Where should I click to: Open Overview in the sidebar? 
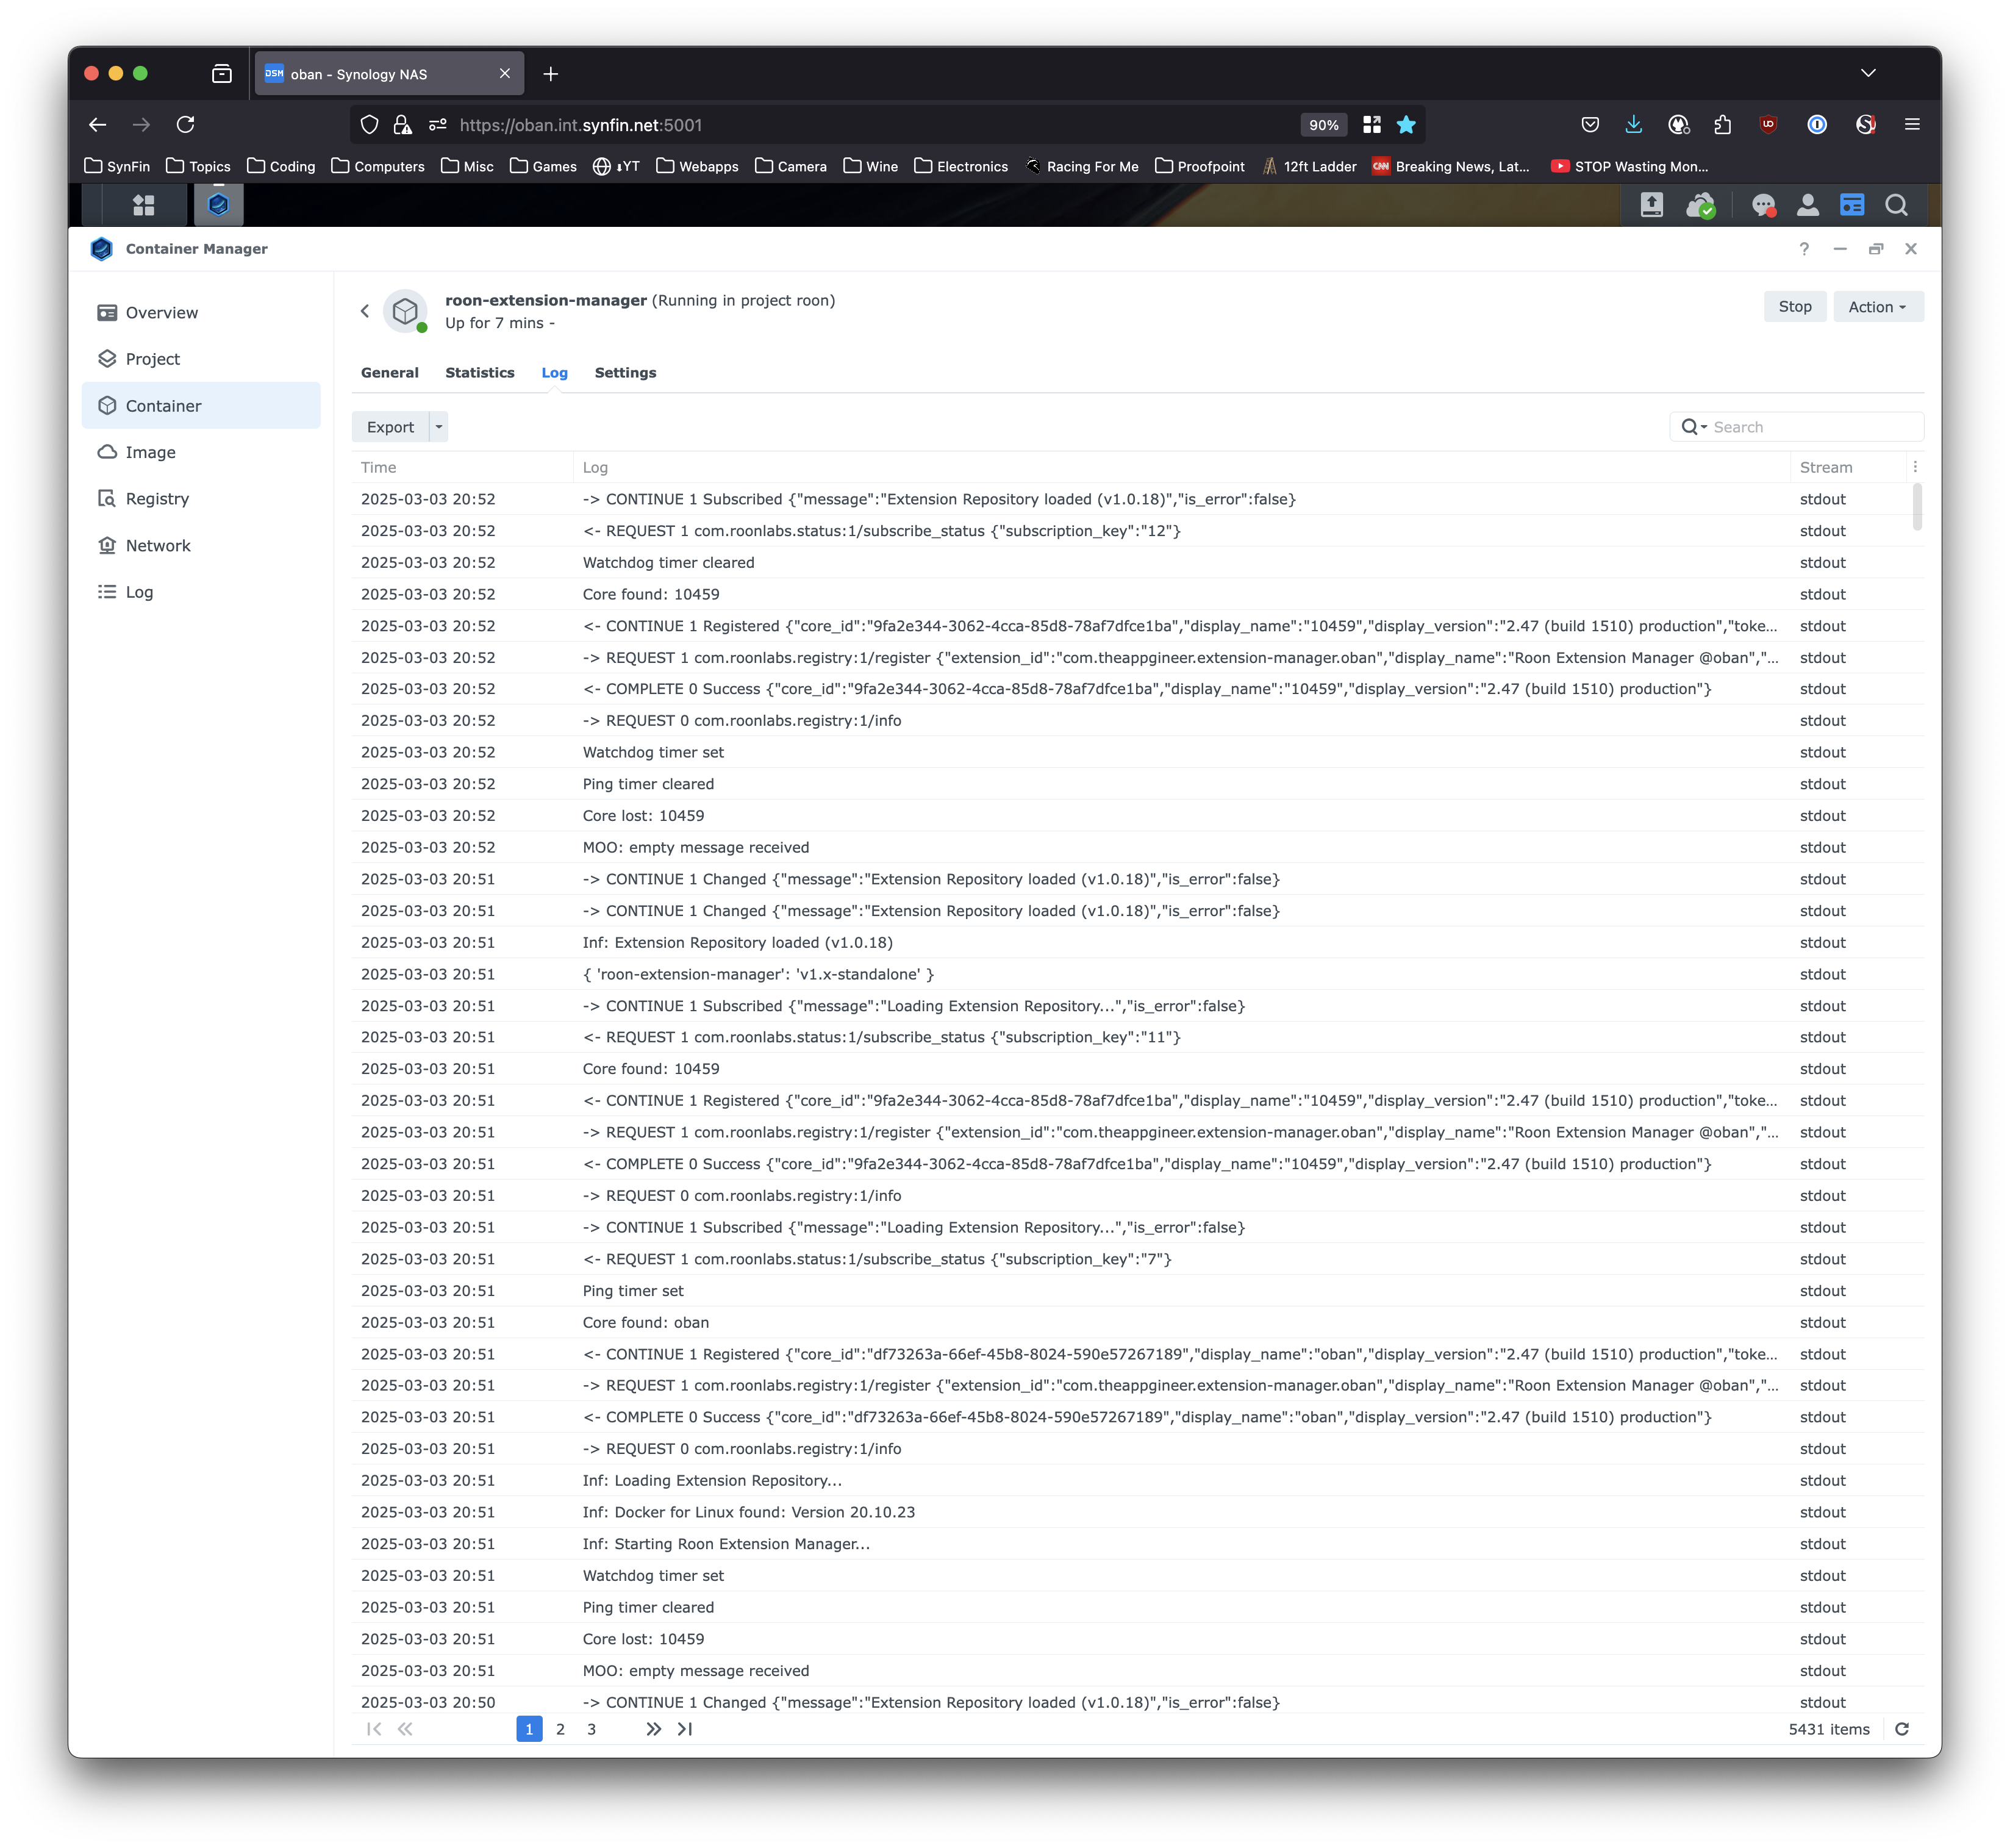(x=201, y=312)
